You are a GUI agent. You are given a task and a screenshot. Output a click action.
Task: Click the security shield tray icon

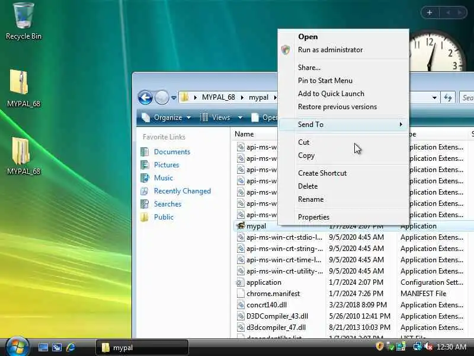[x=380, y=346]
